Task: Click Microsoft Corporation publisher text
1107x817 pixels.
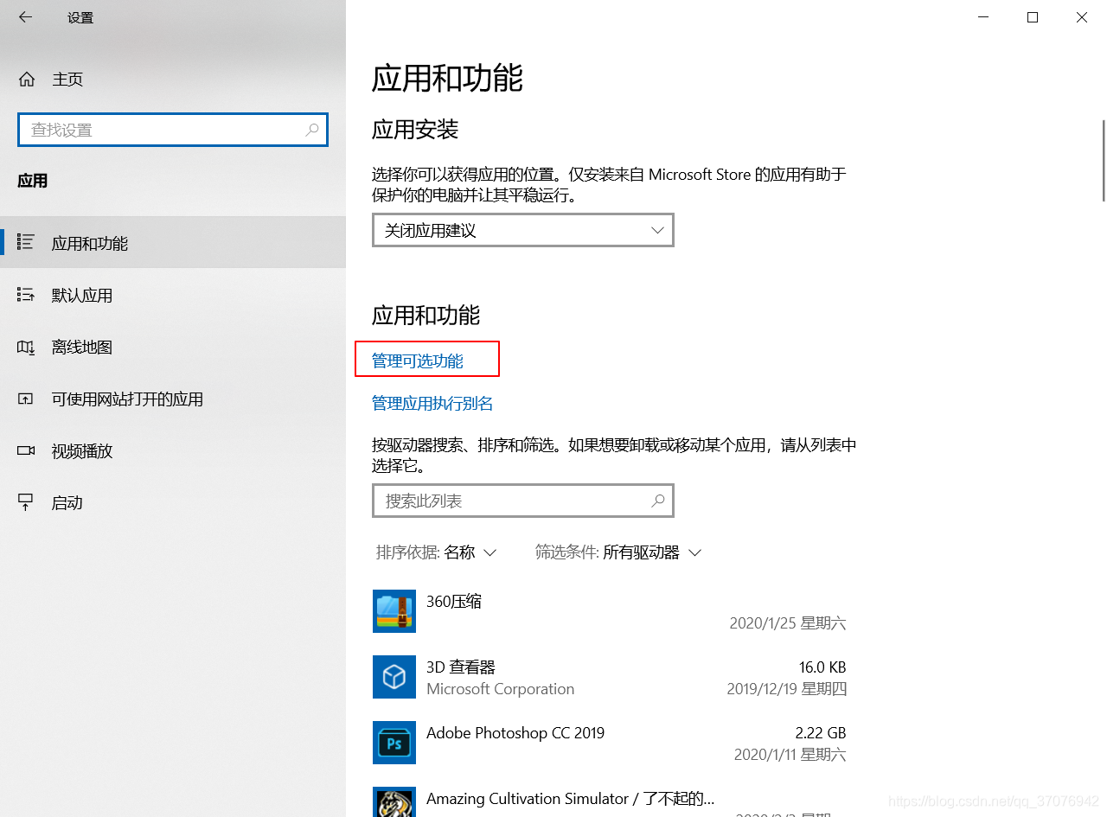Action: [x=501, y=689]
